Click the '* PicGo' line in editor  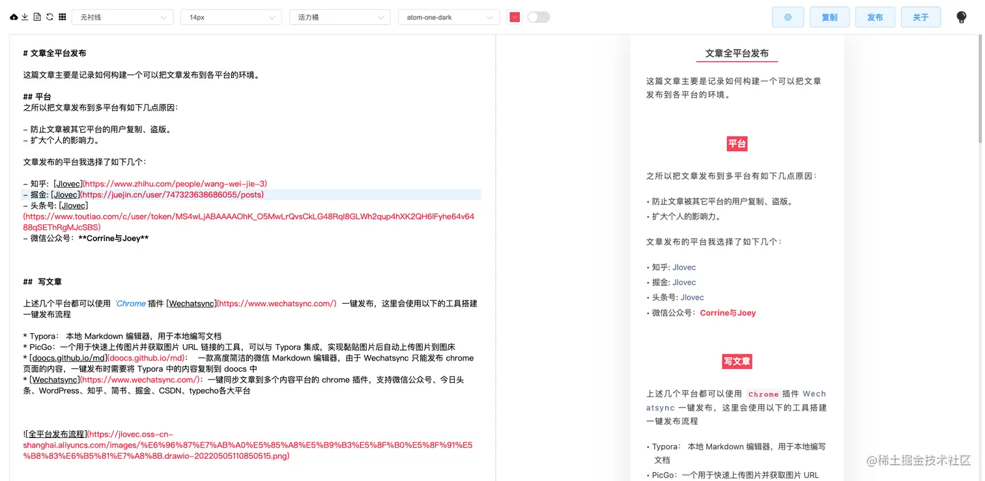click(239, 347)
